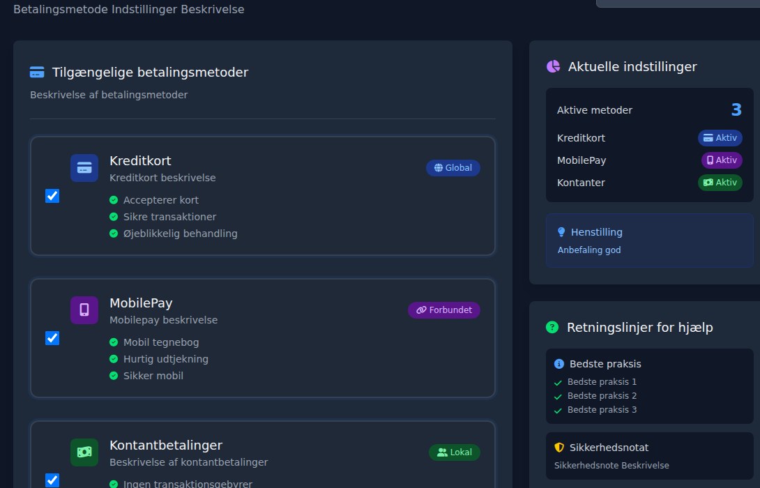Click Kontanter in the Aktuelle indstillinger list

(x=581, y=183)
